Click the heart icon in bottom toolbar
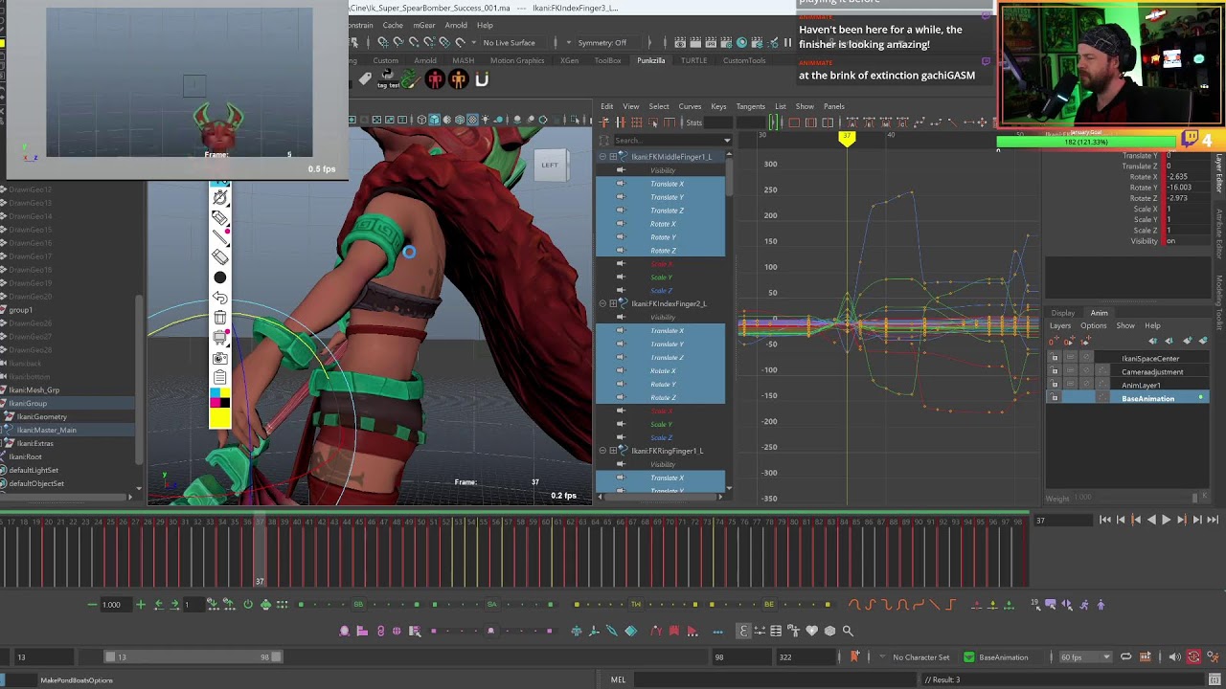Screen dimensions: 1226x689 click(812, 631)
